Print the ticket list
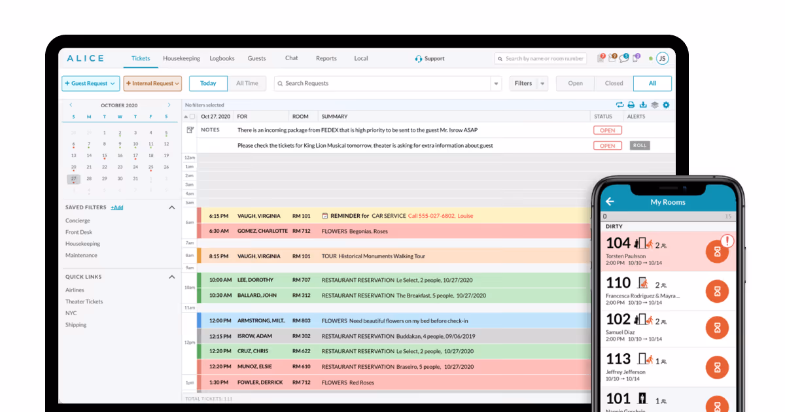Image resolution: width=785 pixels, height=412 pixels. (631, 105)
